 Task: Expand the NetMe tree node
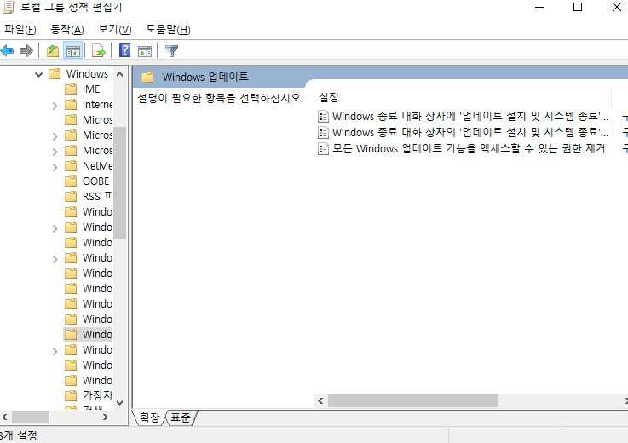55,167
